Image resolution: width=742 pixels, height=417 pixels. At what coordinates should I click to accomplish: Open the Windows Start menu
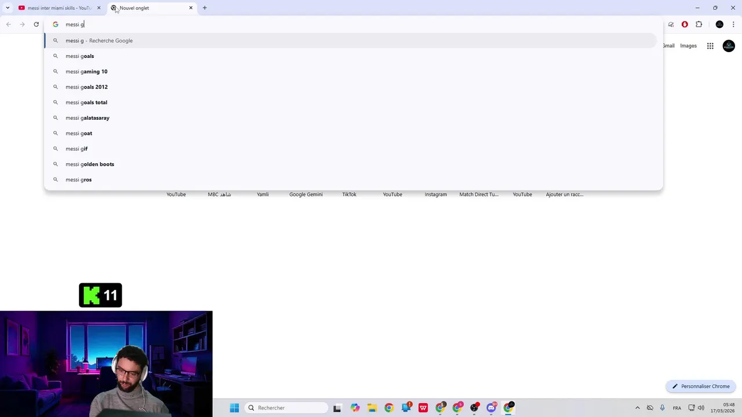click(234, 408)
